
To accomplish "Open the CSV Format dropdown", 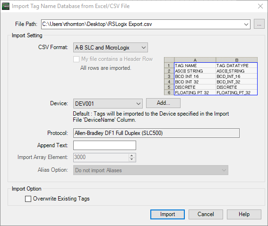I will 111,47.
